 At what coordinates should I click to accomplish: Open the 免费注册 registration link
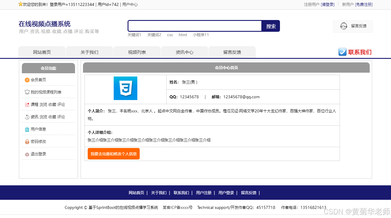[364, 4]
